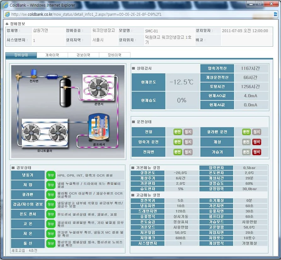Click 정지 button for 압축기 운전
The width and height of the screenshot is (281, 260).
point(188,142)
